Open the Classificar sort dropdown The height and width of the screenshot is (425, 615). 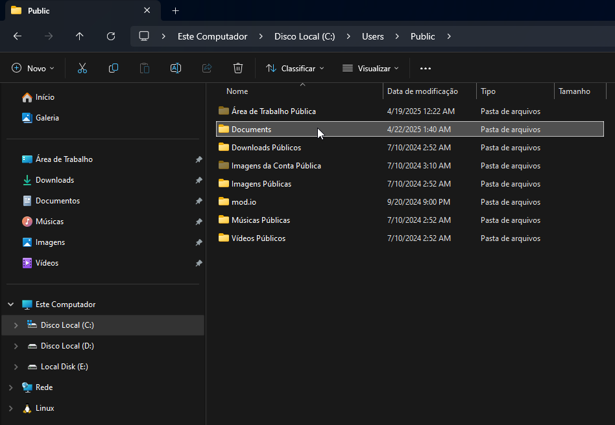(295, 68)
